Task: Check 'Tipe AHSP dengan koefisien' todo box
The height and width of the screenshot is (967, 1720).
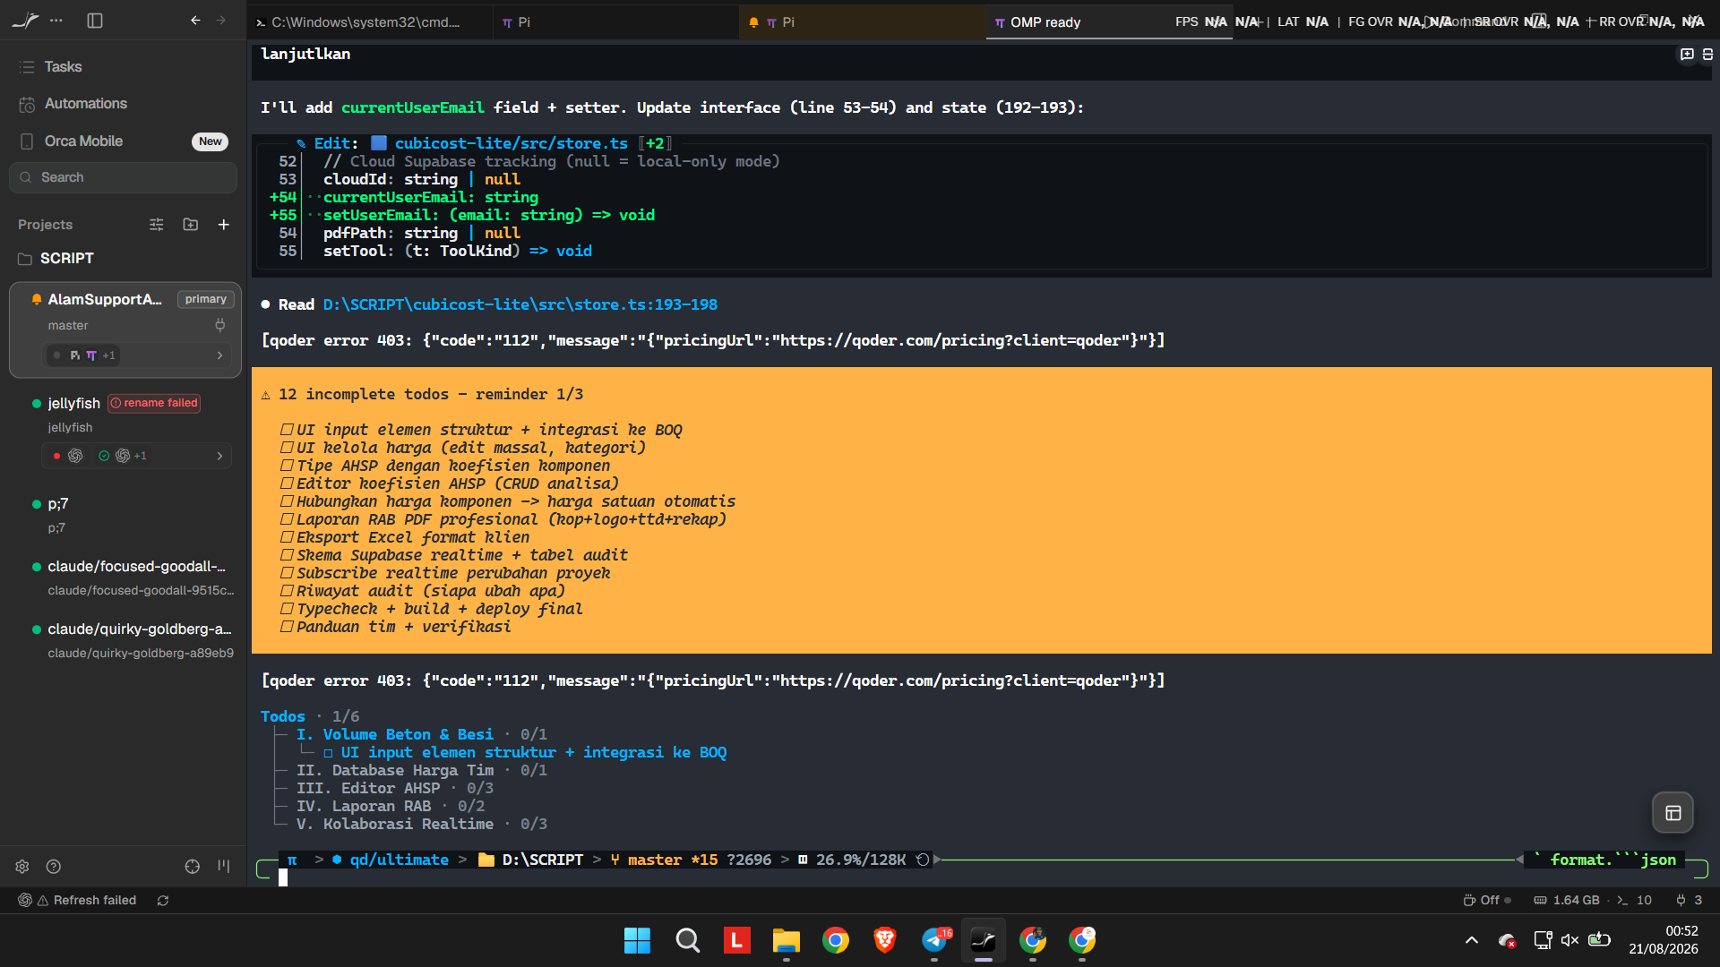Action: tap(287, 466)
